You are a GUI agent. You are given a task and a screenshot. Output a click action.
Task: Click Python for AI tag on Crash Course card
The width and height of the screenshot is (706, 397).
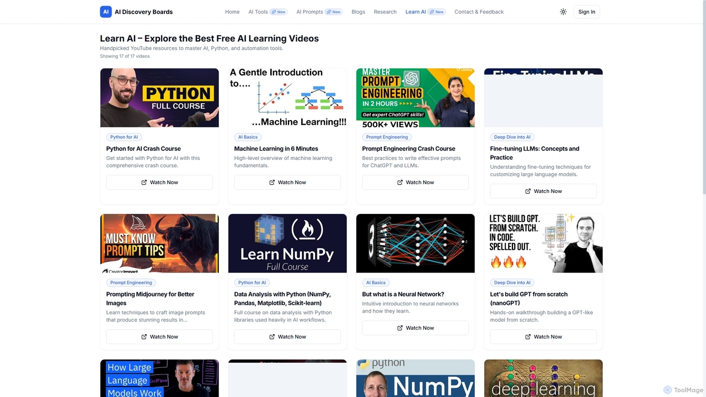pyautogui.click(x=124, y=137)
